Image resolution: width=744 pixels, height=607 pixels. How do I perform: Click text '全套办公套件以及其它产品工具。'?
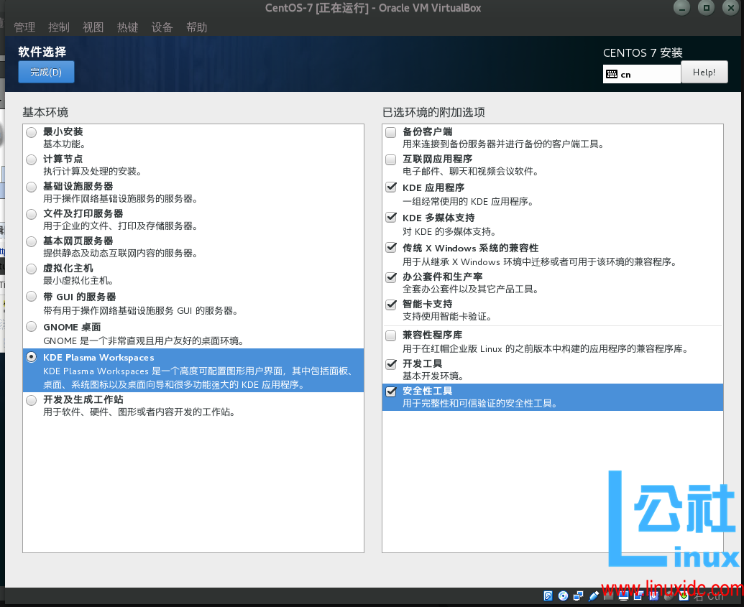471,289
